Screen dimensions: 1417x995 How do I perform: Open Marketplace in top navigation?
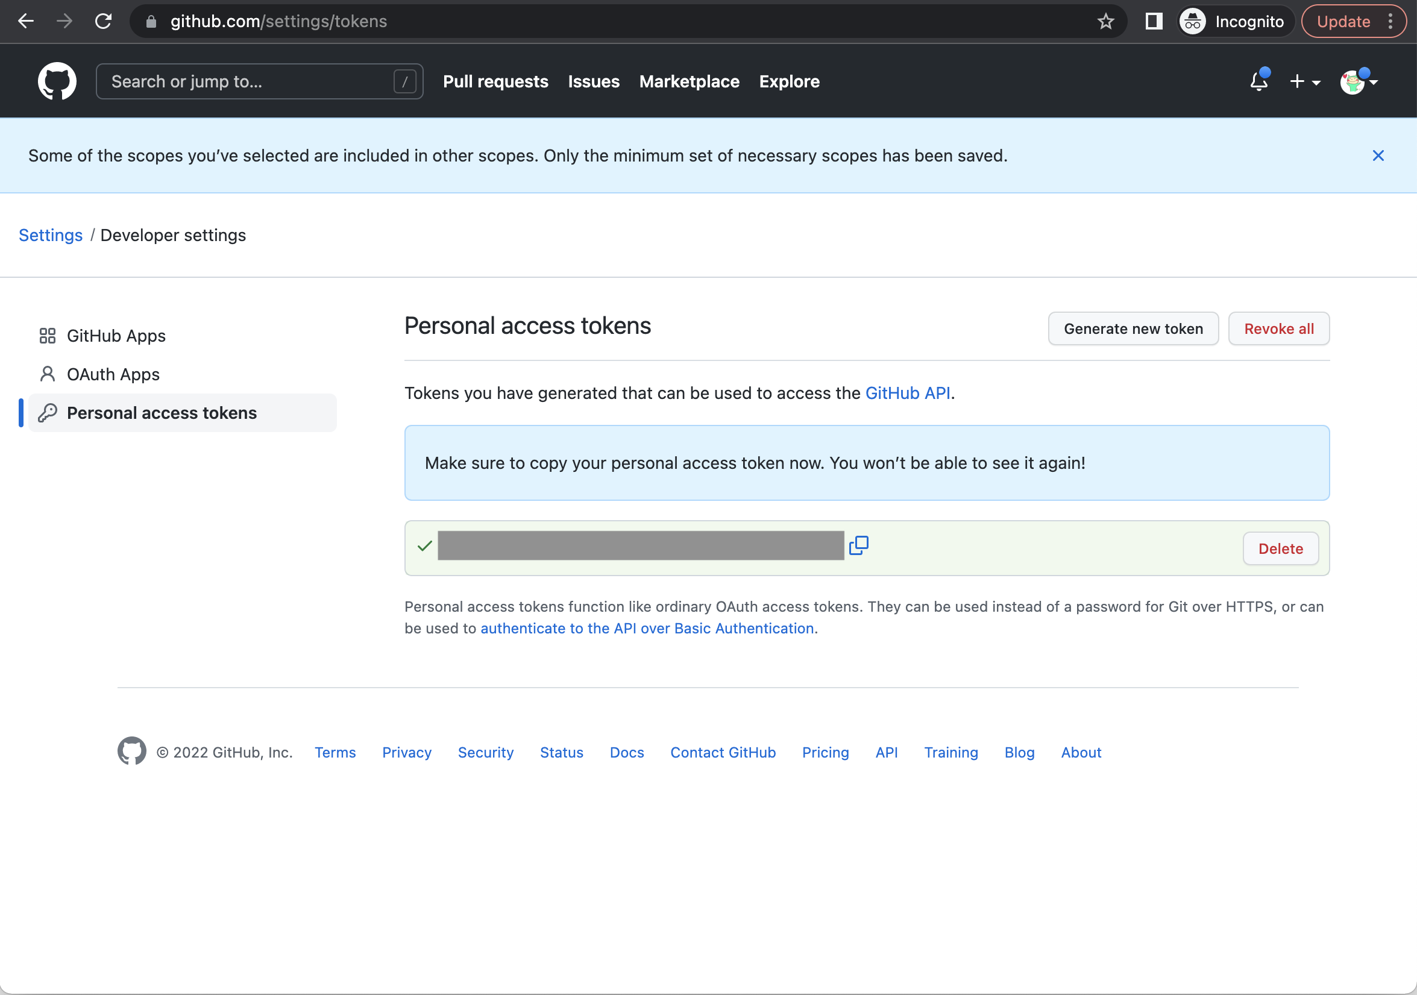click(x=689, y=81)
